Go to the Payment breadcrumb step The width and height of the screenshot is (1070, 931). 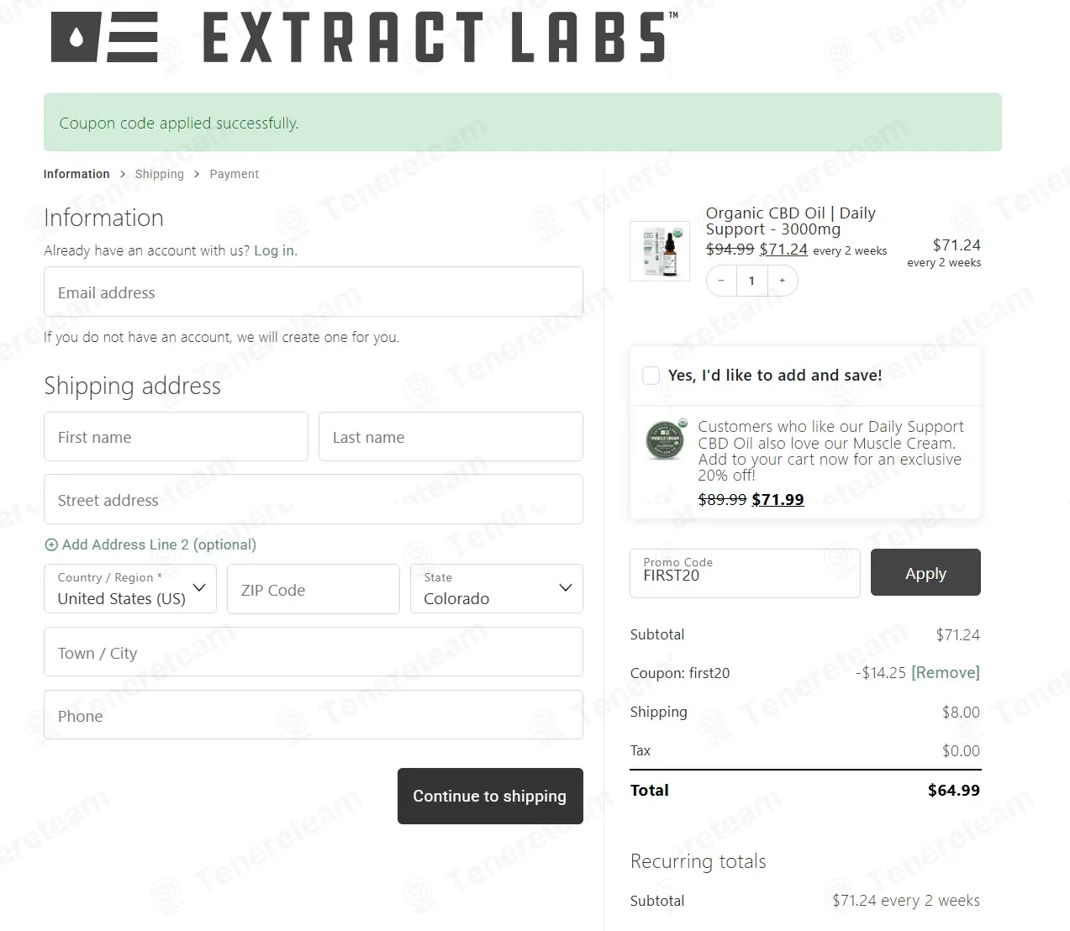click(234, 174)
